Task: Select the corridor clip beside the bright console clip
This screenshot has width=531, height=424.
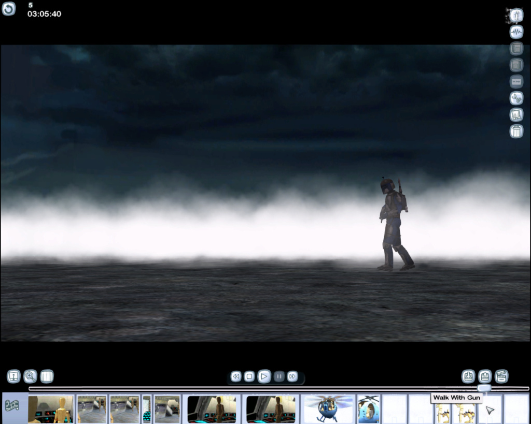Action: point(92,409)
